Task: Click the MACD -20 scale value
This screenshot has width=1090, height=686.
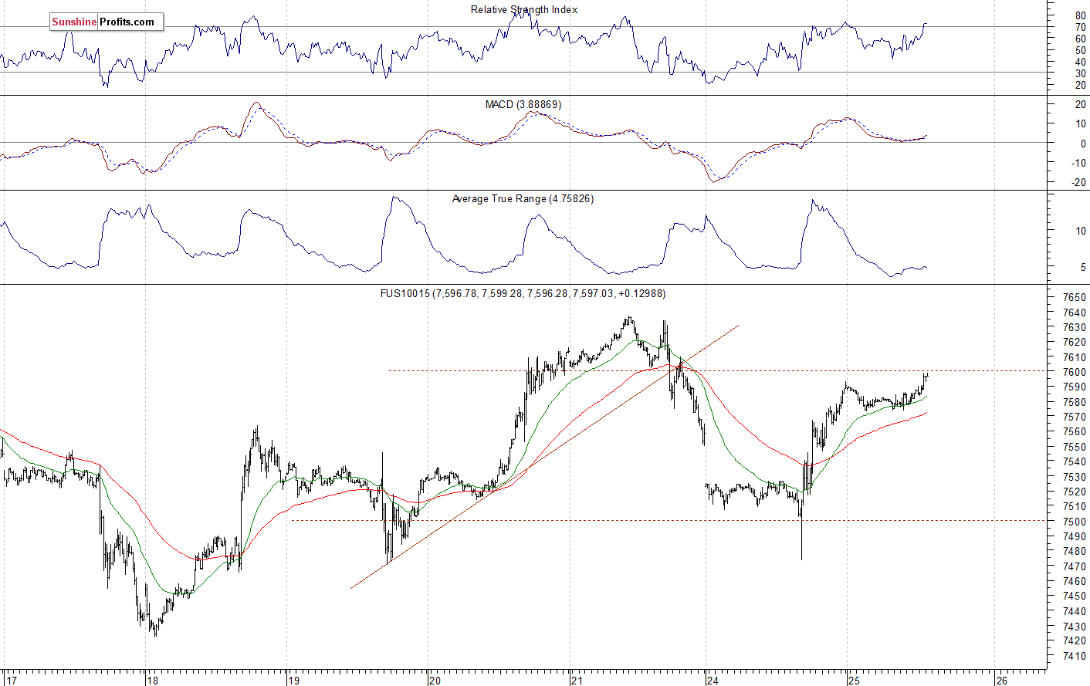Action: point(1079,183)
